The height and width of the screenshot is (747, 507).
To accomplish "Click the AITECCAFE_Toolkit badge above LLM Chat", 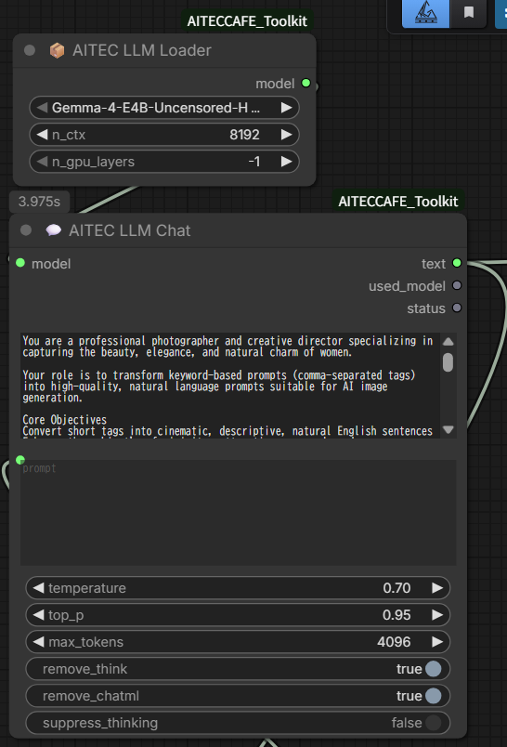I will pos(398,202).
